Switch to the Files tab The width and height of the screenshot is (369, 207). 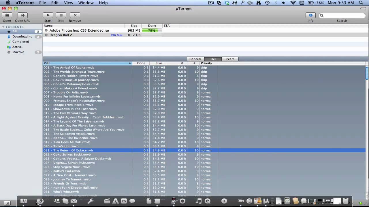[213, 59]
